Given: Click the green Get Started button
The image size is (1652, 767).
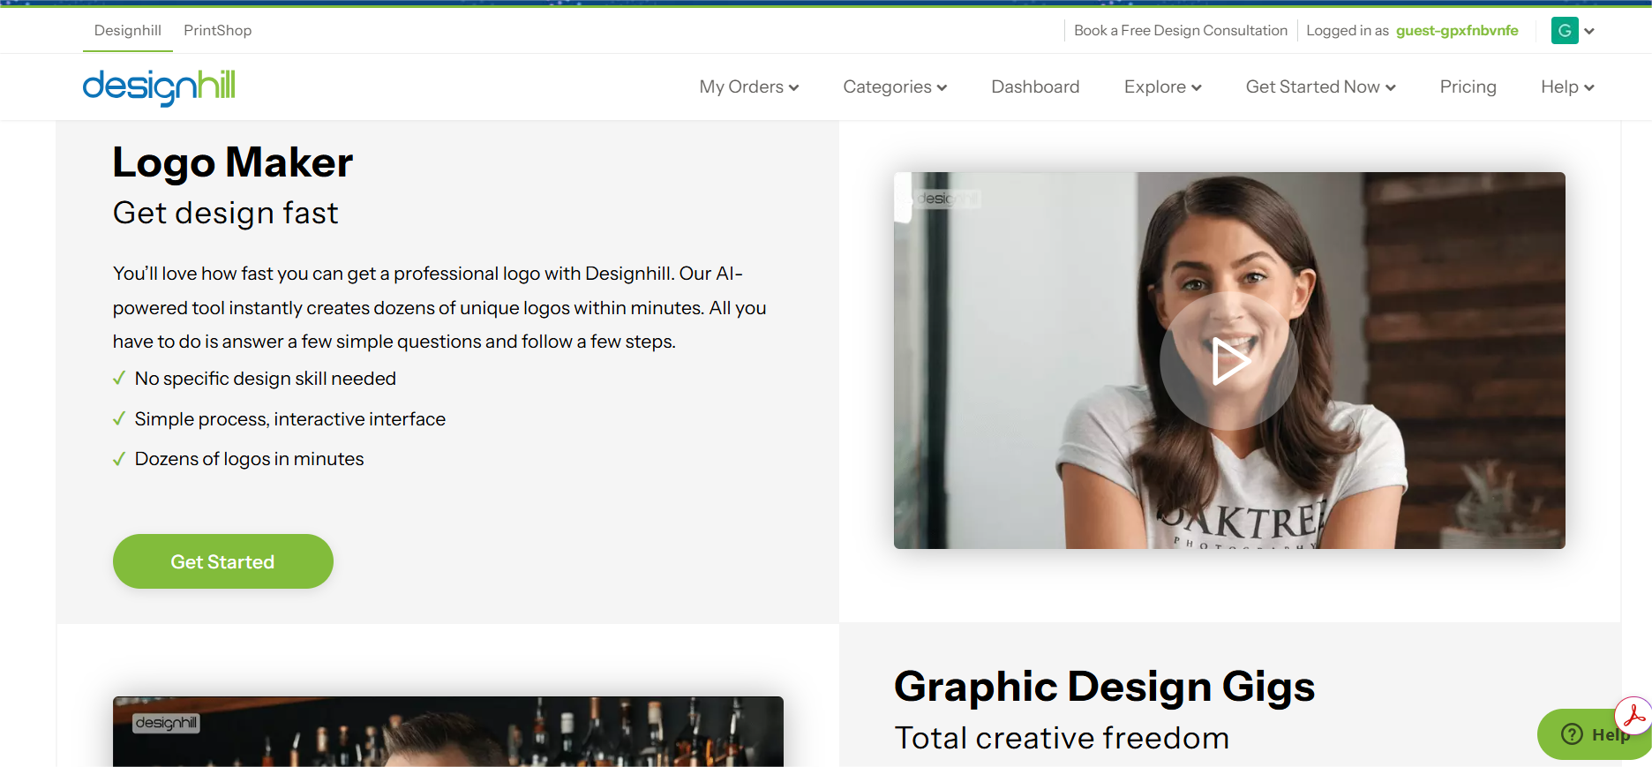Looking at the screenshot, I should click(x=223, y=561).
